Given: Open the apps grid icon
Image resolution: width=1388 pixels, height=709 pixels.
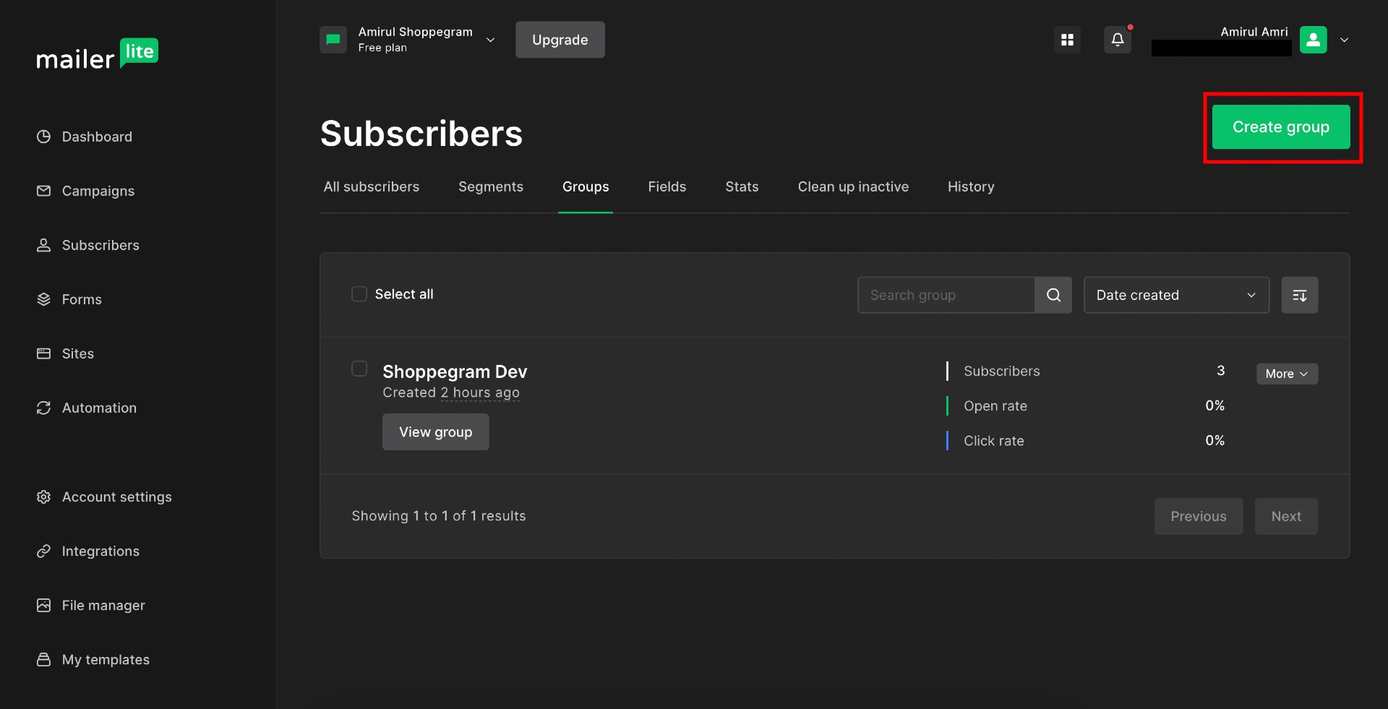Looking at the screenshot, I should tap(1067, 40).
